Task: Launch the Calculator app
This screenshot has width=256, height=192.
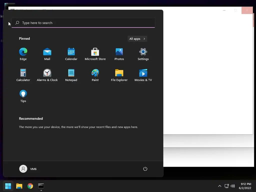Action: click(x=23, y=75)
